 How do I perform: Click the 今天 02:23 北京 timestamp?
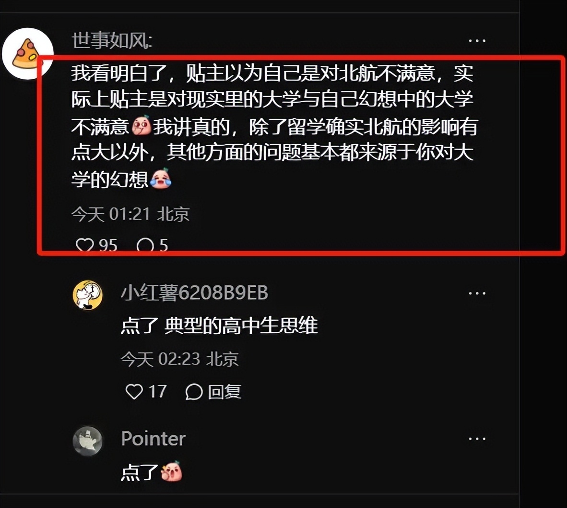tap(180, 359)
